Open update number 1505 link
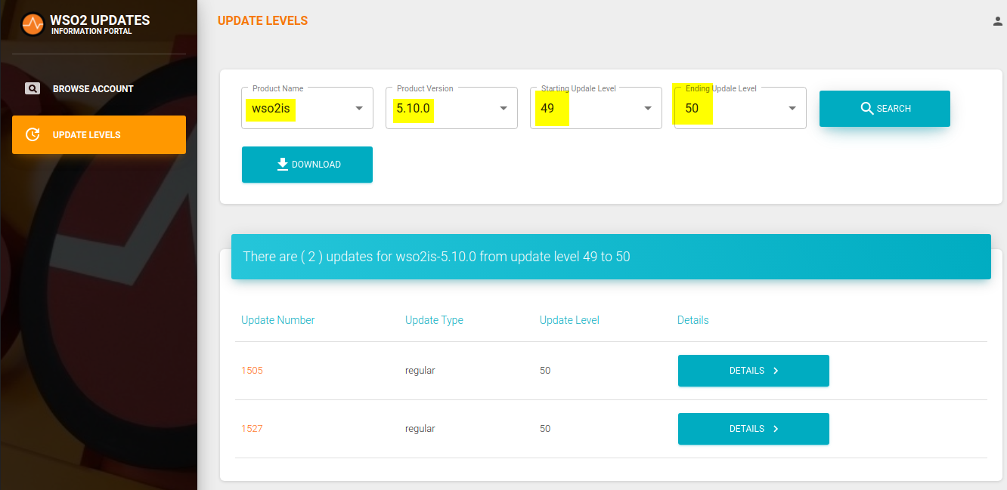1007x490 pixels. pyautogui.click(x=252, y=371)
